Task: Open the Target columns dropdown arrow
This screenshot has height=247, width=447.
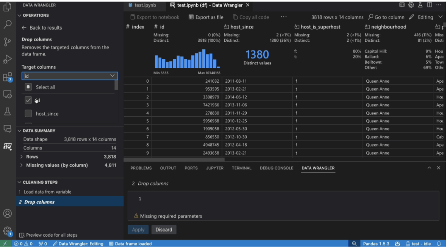Action: [112, 76]
